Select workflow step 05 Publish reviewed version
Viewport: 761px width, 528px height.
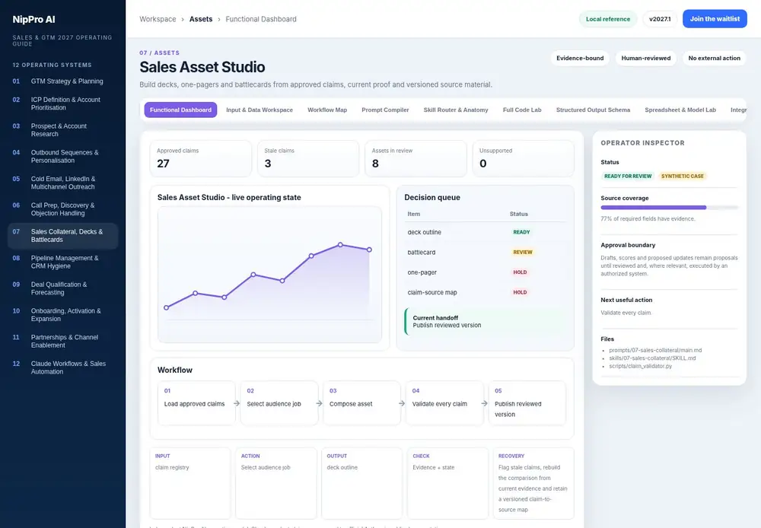tap(527, 402)
